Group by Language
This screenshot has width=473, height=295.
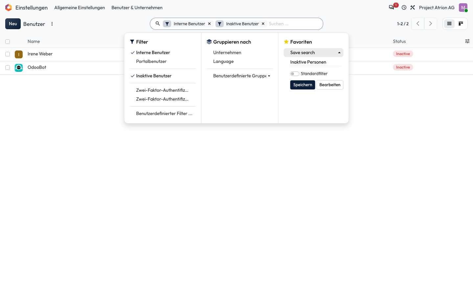point(240,61)
